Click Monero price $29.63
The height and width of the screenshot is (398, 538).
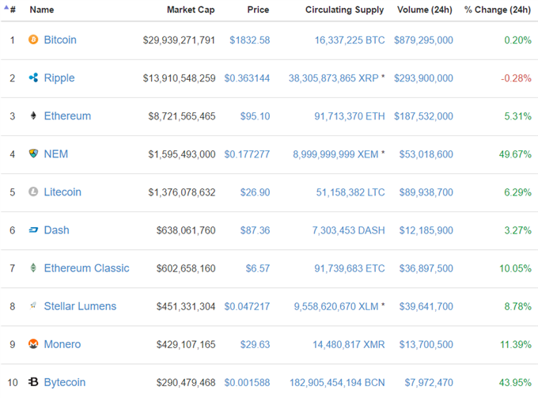pos(255,345)
